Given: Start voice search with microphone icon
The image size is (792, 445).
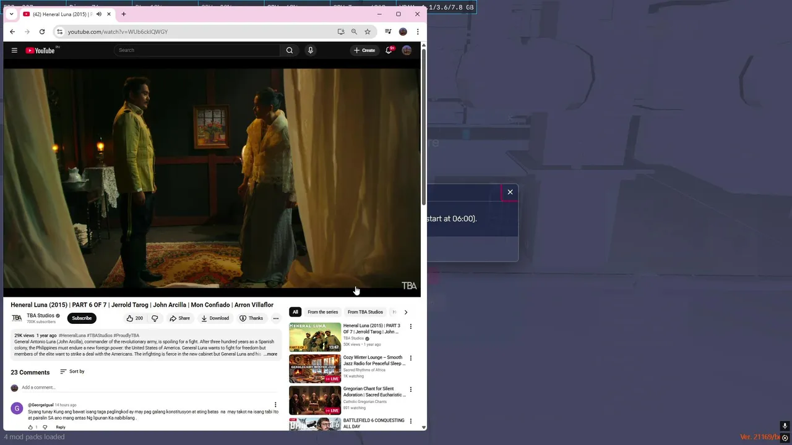Looking at the screenshot, I should pyautogui.click(x=311, y=50).
